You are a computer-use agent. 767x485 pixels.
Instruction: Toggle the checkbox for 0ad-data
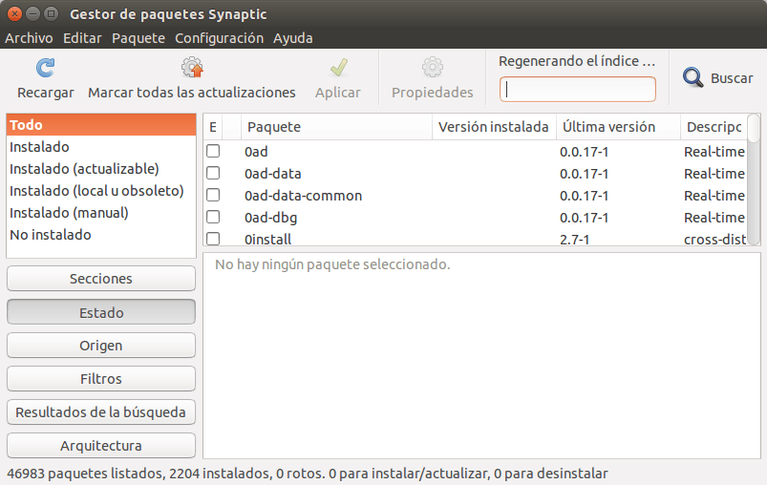point(213,173)
